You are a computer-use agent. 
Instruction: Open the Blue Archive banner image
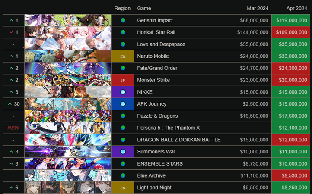[68, 175]
